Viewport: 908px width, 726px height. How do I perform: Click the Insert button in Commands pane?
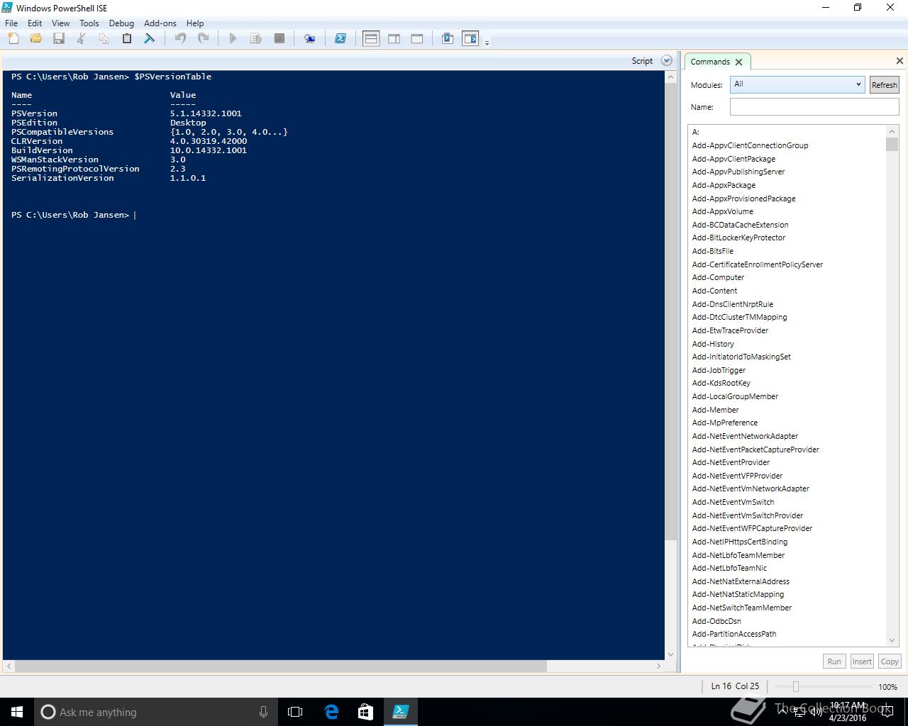[862, 661]
